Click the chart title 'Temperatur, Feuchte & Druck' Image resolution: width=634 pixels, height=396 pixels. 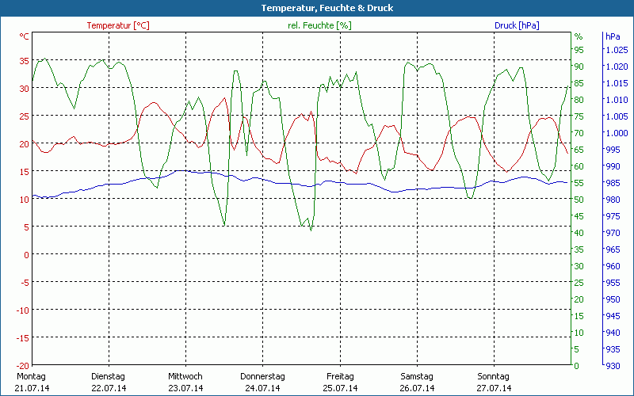click(327, 8)
